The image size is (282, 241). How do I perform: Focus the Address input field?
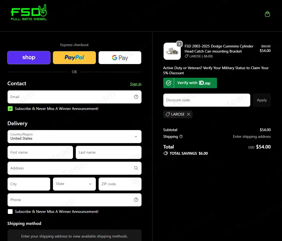click(74, 168)
